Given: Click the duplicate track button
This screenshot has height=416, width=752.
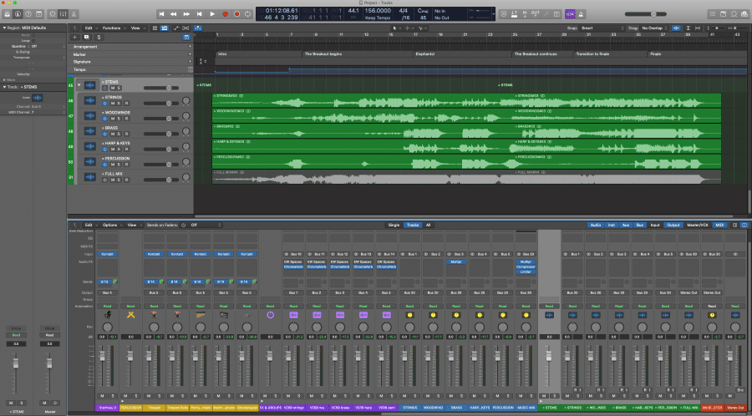Looking at the screenshot, I should (x=87, y=37).
